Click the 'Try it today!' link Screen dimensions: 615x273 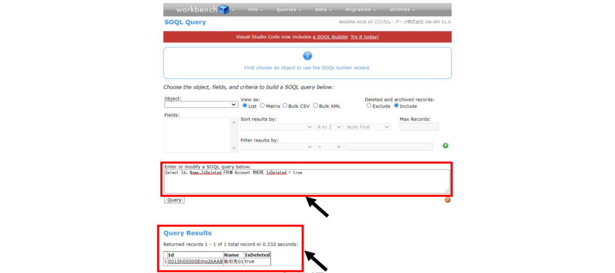(364, 37)
